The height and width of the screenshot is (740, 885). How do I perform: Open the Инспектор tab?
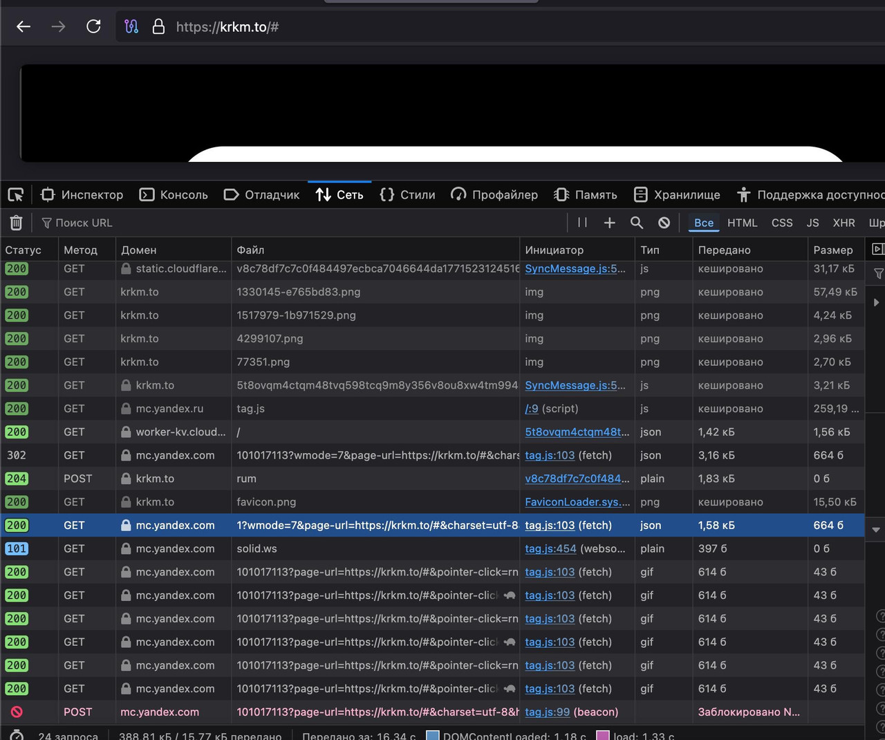pyautogui.click(x=82, y=195)
